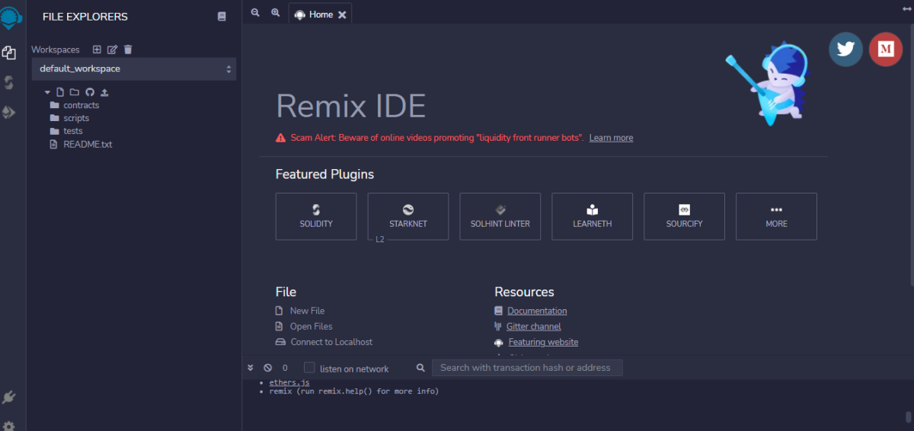Expand the contracts folder

tap(81, 105)
